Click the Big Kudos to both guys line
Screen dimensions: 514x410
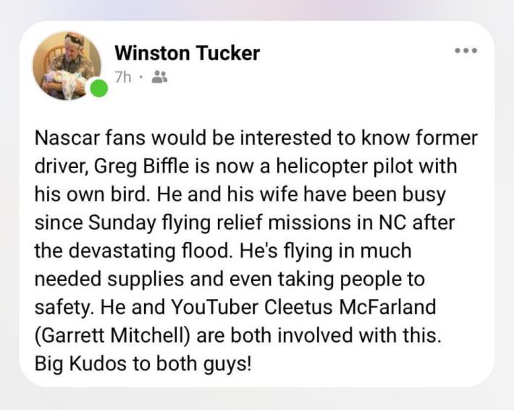click(x=143, y=364)
